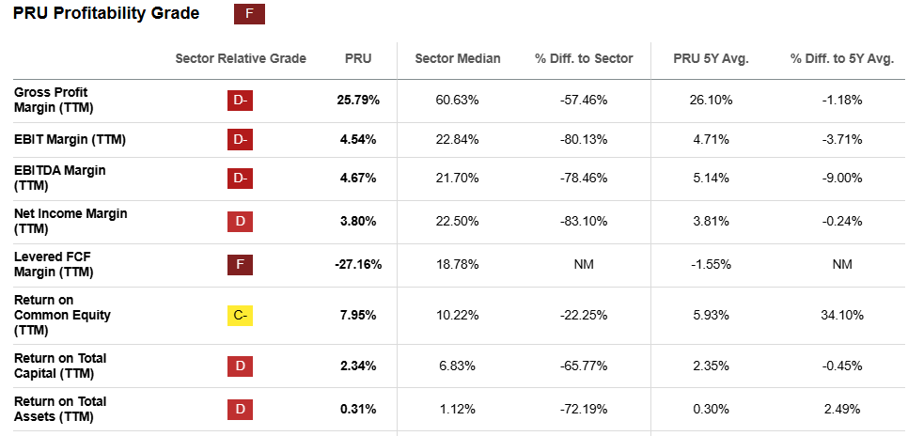The width and height of the screenshot is (908, 436).
Task: Click the % Diff. to 5Y Avg. column header
Action: click(x=841, y=58)
